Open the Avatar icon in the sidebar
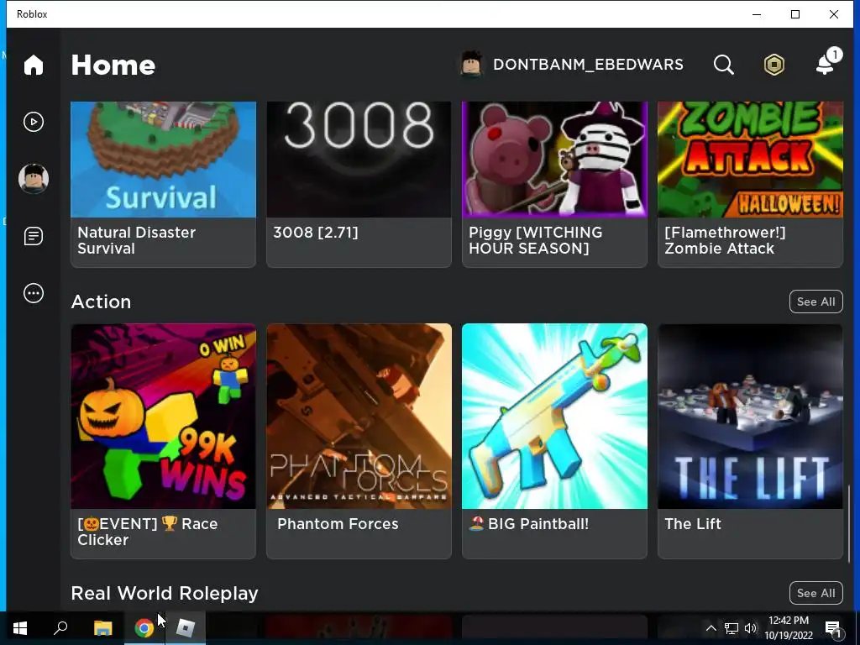The height and width of the screenshot is (645, 860). tap(34, 179)
